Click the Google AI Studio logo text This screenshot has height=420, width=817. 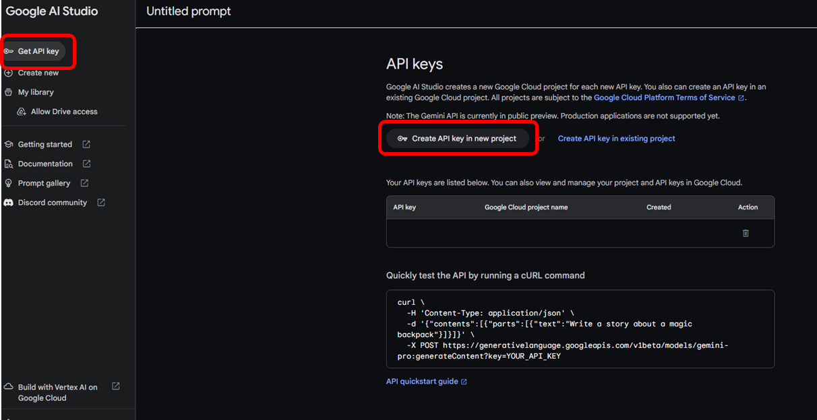click(x=52, y=11)
